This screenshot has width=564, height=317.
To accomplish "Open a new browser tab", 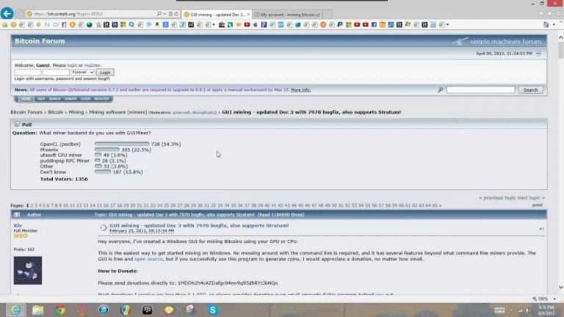I will point(328,15).
